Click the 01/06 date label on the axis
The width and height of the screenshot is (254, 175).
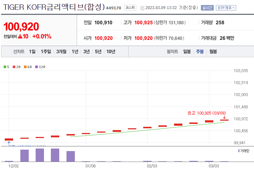coord(90,166)
